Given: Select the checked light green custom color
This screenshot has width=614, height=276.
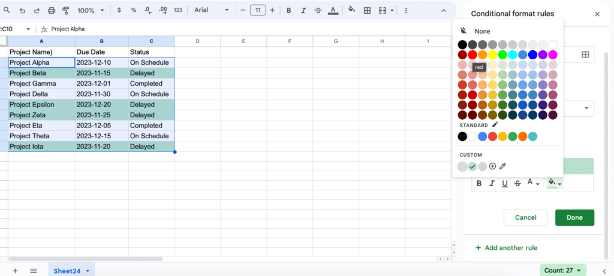Looking at the screenshot, I should click(472, 166).
